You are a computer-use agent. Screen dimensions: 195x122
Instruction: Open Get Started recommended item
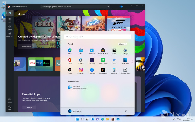point(77,88)
